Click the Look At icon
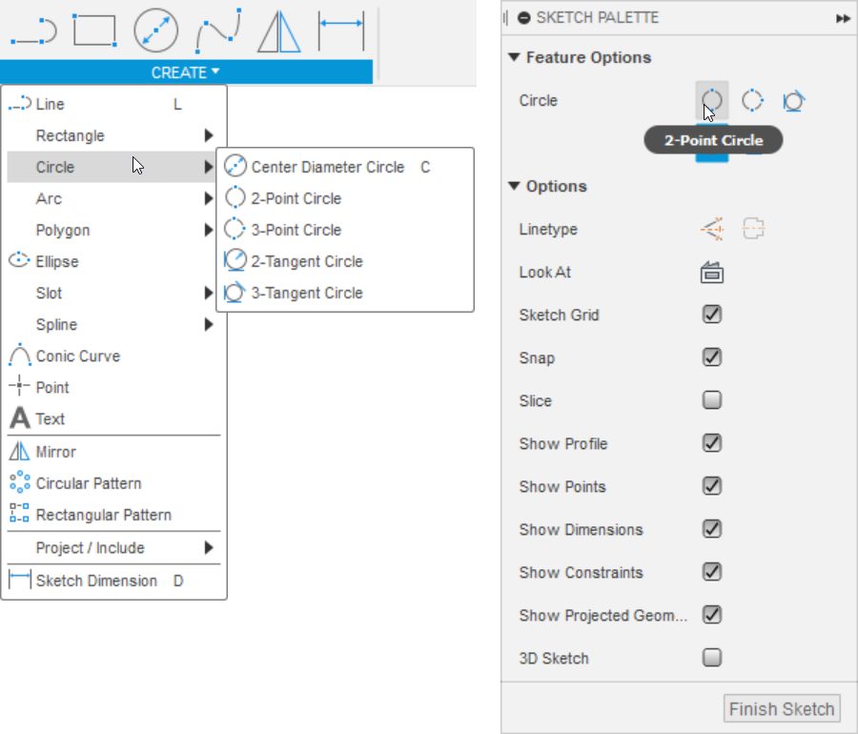 (712, 273)
